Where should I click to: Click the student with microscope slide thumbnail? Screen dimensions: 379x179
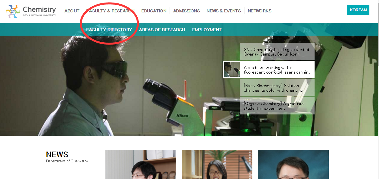tap(231, 70)
